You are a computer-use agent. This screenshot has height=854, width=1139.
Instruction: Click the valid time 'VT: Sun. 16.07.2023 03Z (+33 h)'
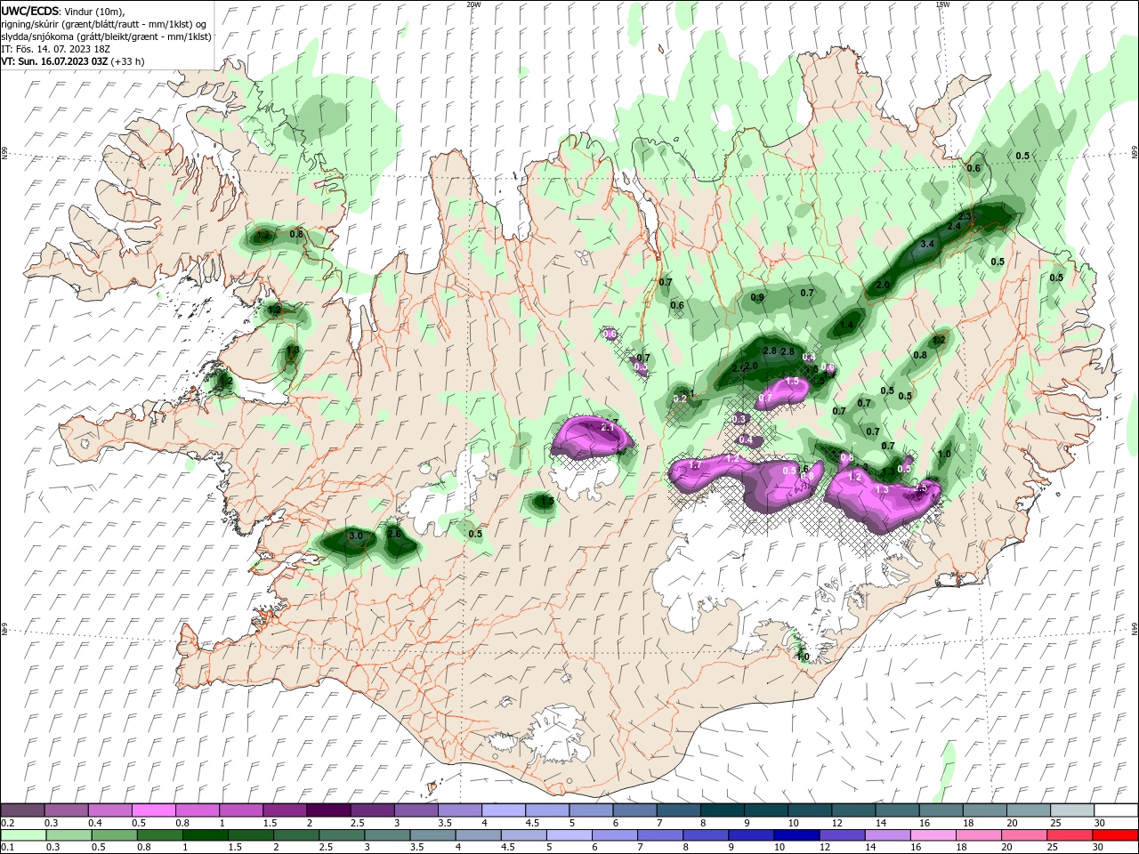(x=73, y=61)
